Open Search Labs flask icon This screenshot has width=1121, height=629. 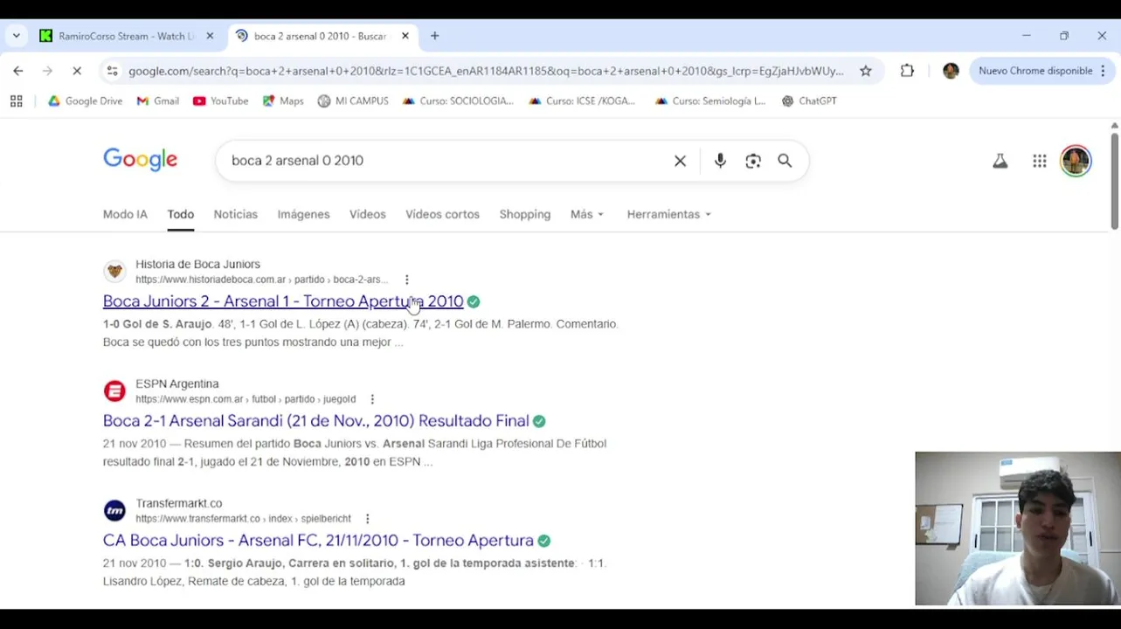pyautogui.click(x=1000, y=161)
